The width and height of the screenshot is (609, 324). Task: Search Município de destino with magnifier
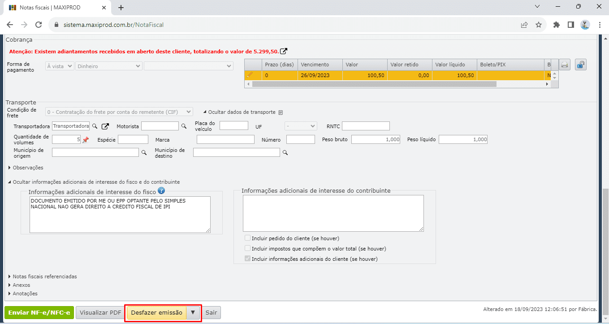click(285, 153)
